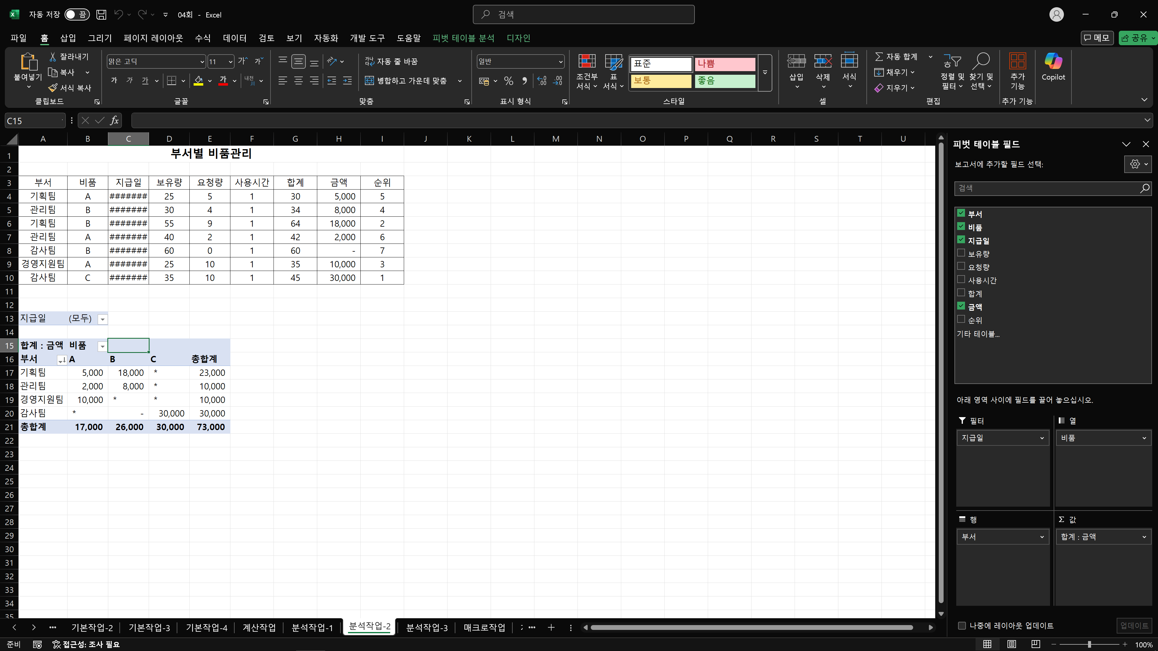Expand the font name combo box
The width and height of the screenshot is (1158, 651).
tap(202, 61)
